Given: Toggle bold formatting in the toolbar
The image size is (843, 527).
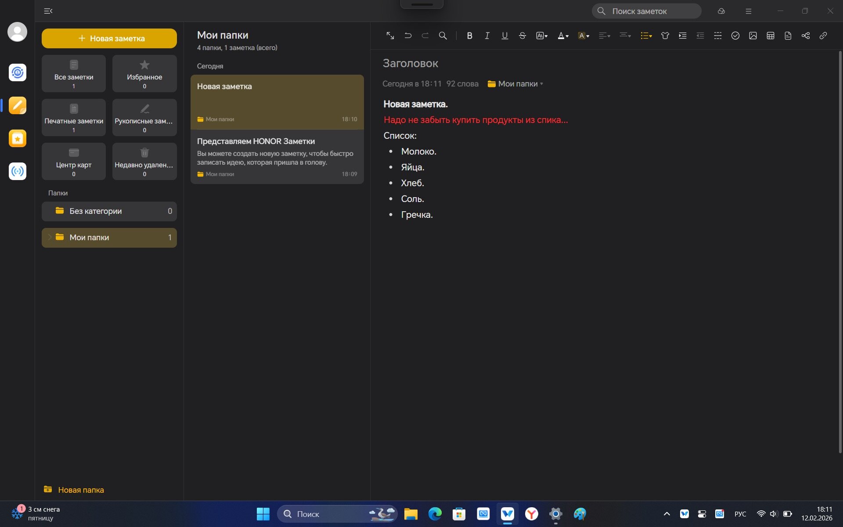Looking at the screenshot, I should click(x=469, y=36).
